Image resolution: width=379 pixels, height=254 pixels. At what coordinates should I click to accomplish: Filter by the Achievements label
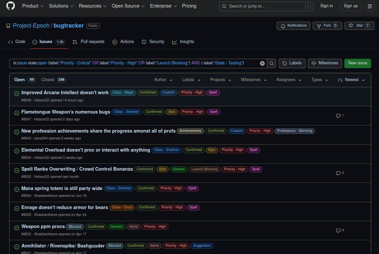[x=190, y=131]
